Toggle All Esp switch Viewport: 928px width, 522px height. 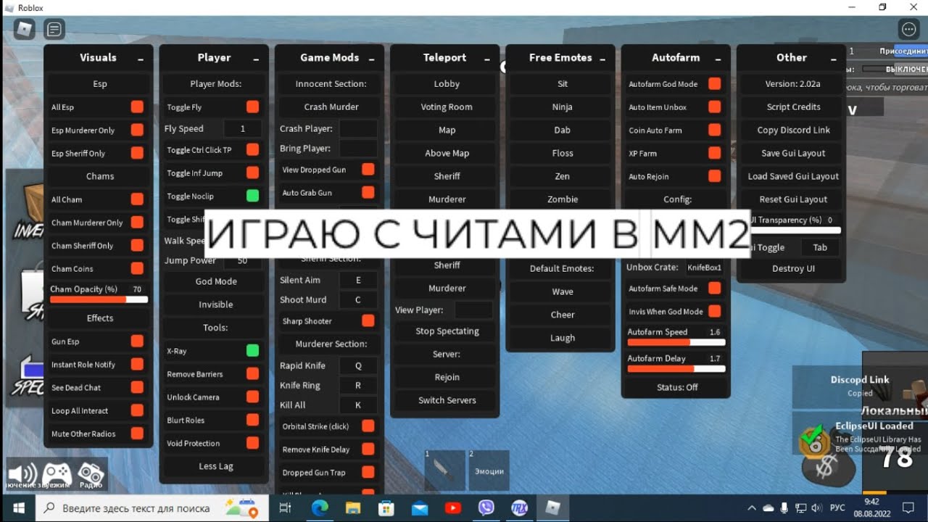(137, 107)
